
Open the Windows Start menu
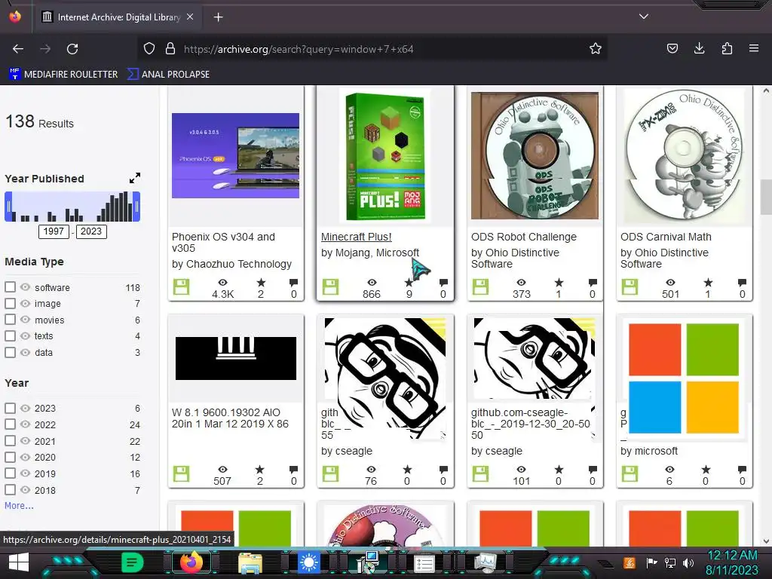click(x=19, y=562)
